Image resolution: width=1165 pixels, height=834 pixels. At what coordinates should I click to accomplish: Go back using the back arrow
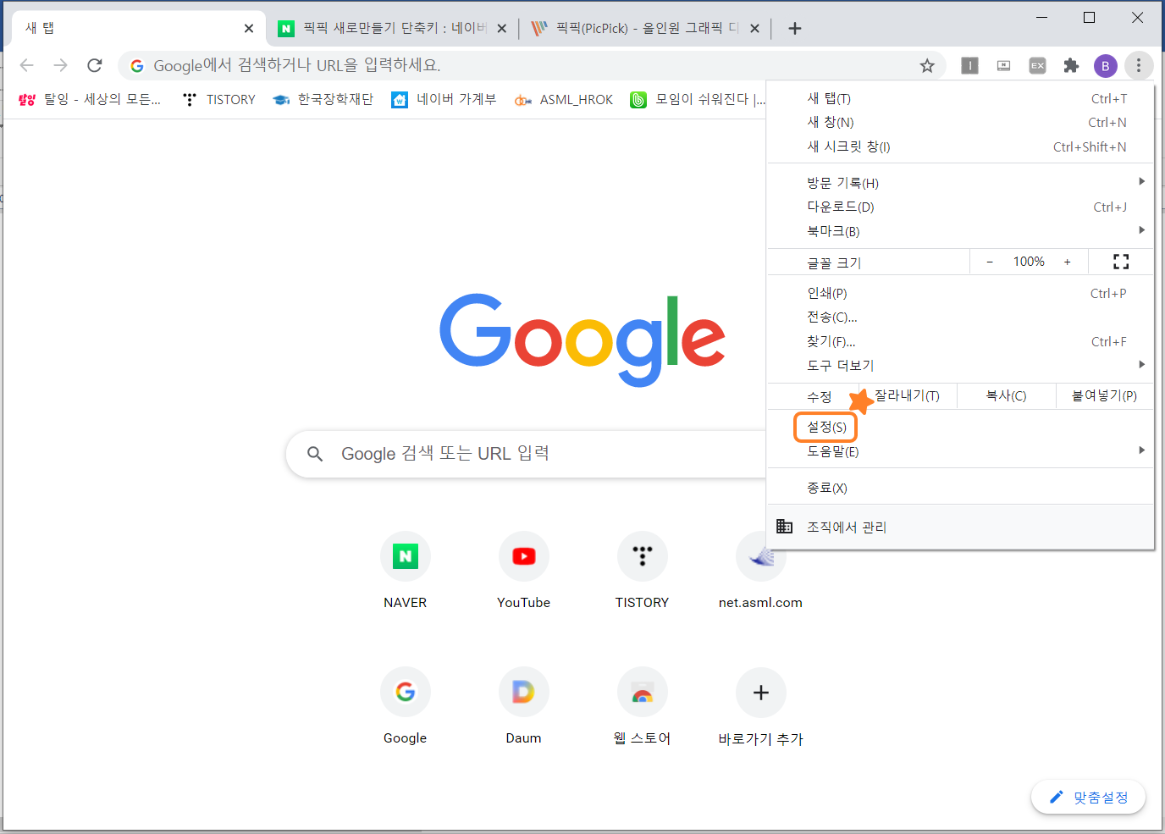[x=27, y=65]
